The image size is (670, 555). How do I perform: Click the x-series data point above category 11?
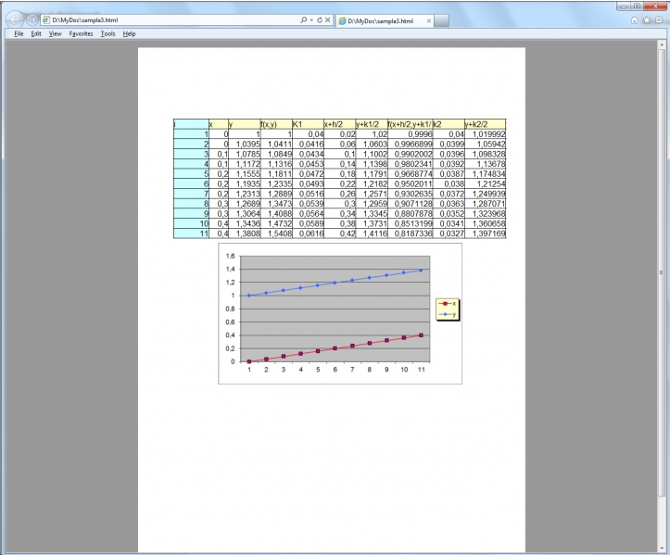421,335
